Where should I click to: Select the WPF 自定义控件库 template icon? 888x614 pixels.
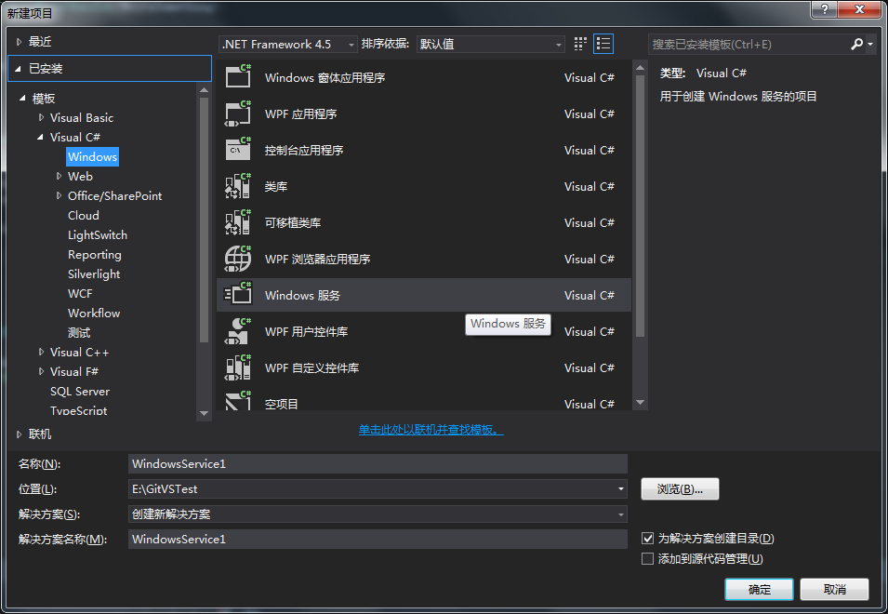(x=238, y=367)
